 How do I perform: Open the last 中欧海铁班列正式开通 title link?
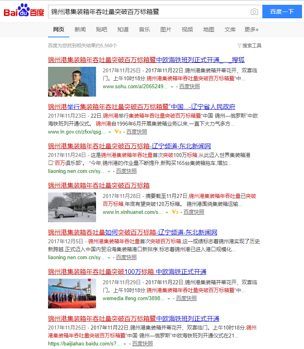pyautogui.click(x=134, y=319)
